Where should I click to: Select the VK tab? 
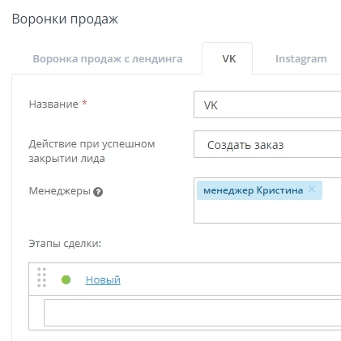[229, 58]
